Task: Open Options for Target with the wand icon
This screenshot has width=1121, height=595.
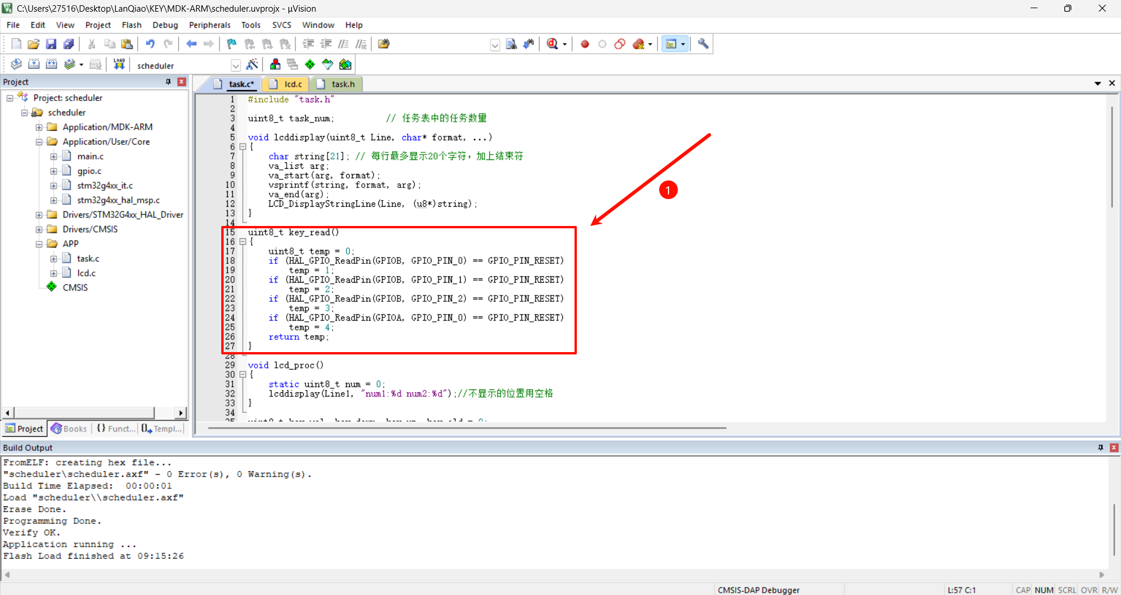Action: [x=252, y=64]
